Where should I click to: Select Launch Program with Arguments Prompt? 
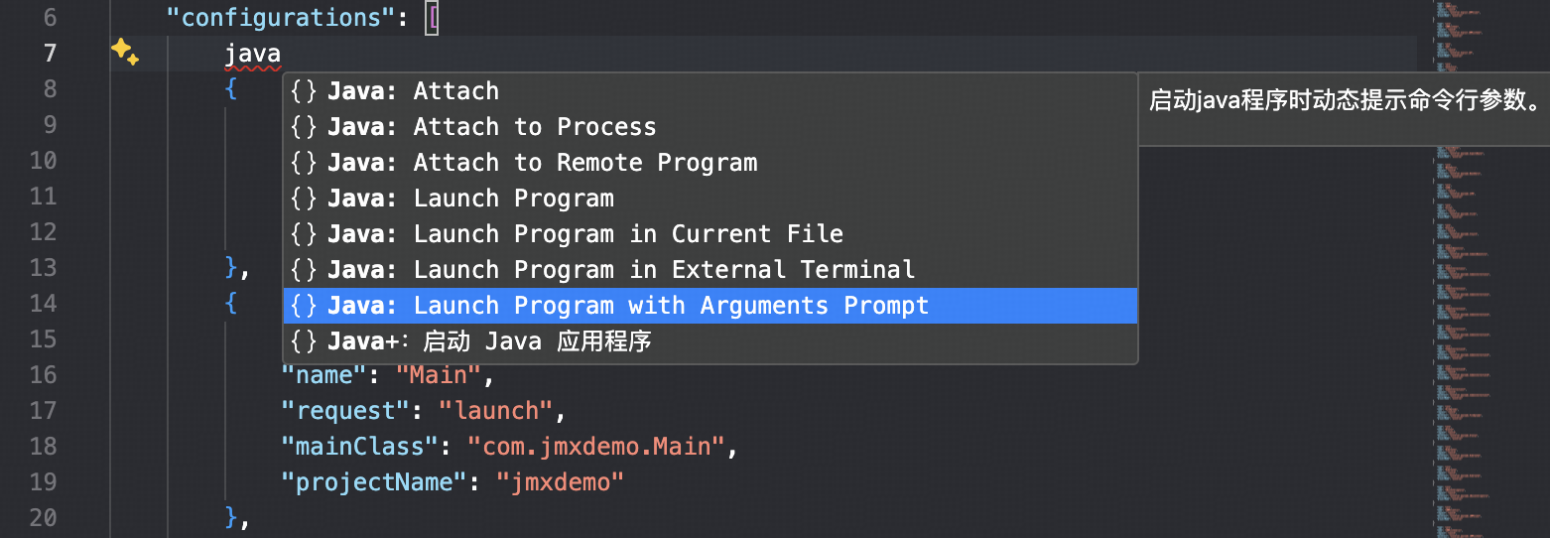pyautogui.click(x=710, y=306)
